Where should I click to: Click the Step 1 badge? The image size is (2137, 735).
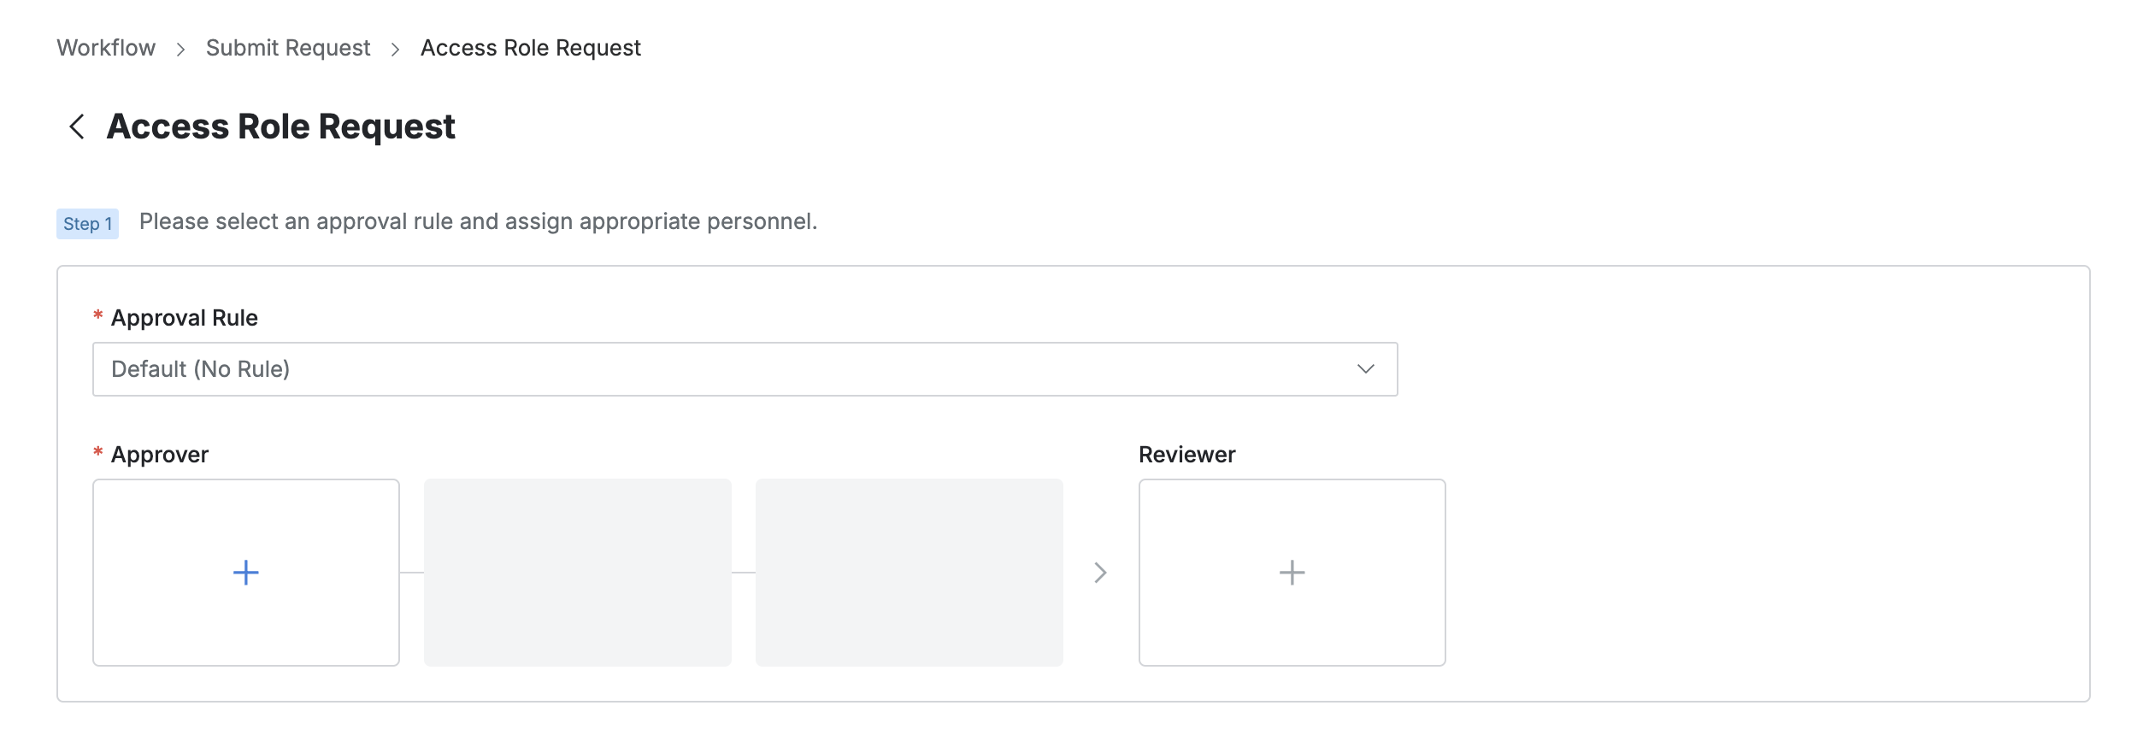click(87, 224)
